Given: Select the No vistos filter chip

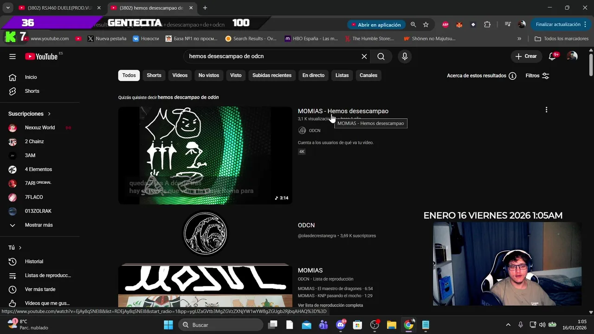Looking at the screenshot, I should click(209, 75).
